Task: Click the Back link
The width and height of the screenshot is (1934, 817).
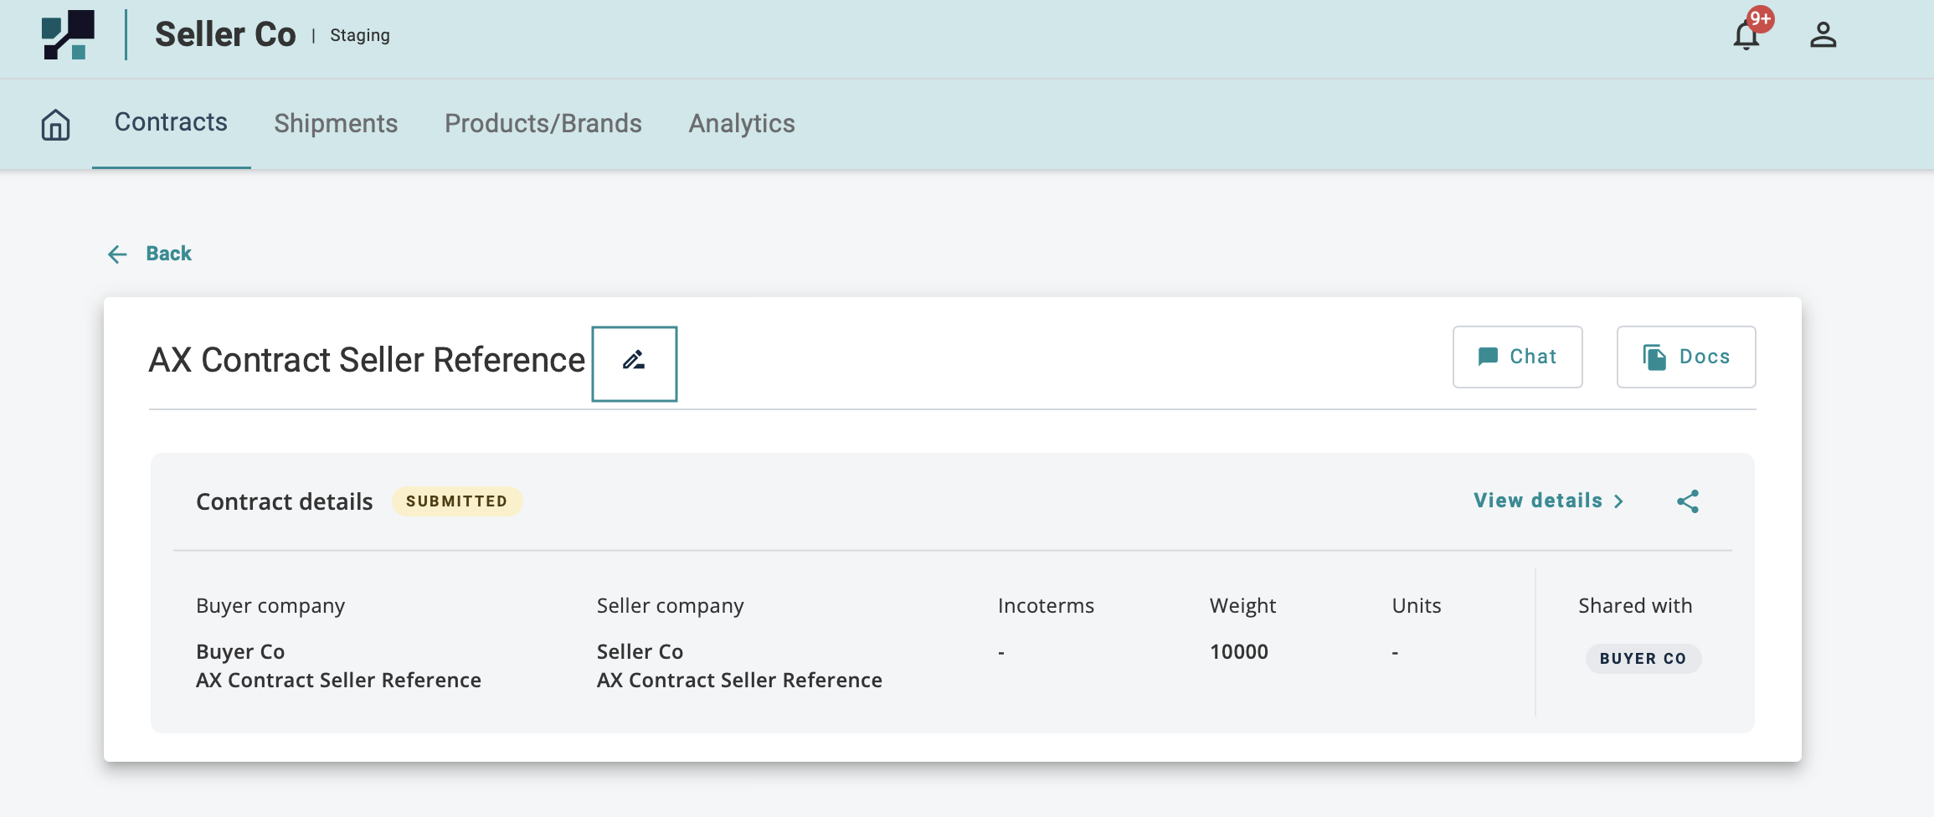Action: 168,254
